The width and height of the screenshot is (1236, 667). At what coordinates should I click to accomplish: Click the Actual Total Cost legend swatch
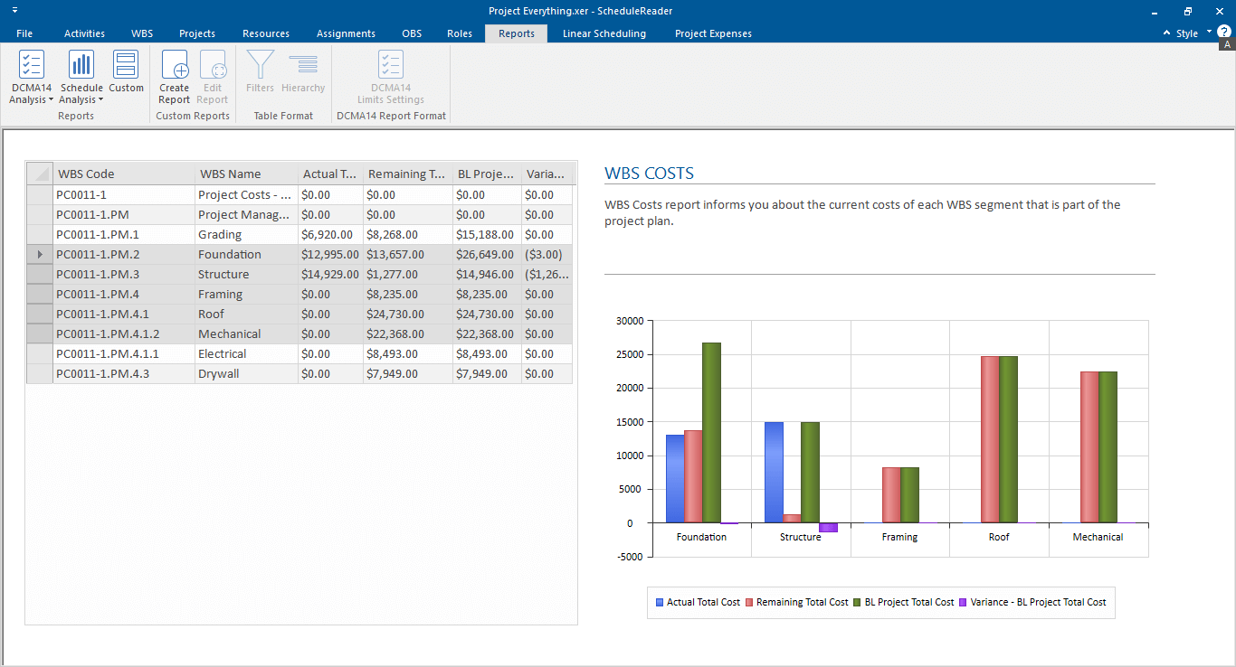[x=660, y=602]
